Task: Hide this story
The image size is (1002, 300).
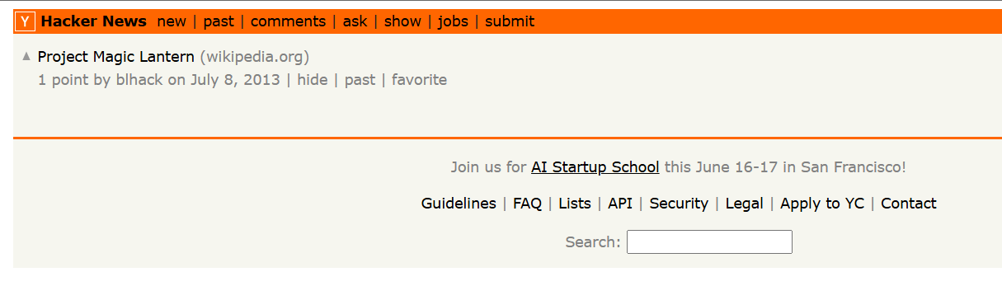Action: coord(312,80)
